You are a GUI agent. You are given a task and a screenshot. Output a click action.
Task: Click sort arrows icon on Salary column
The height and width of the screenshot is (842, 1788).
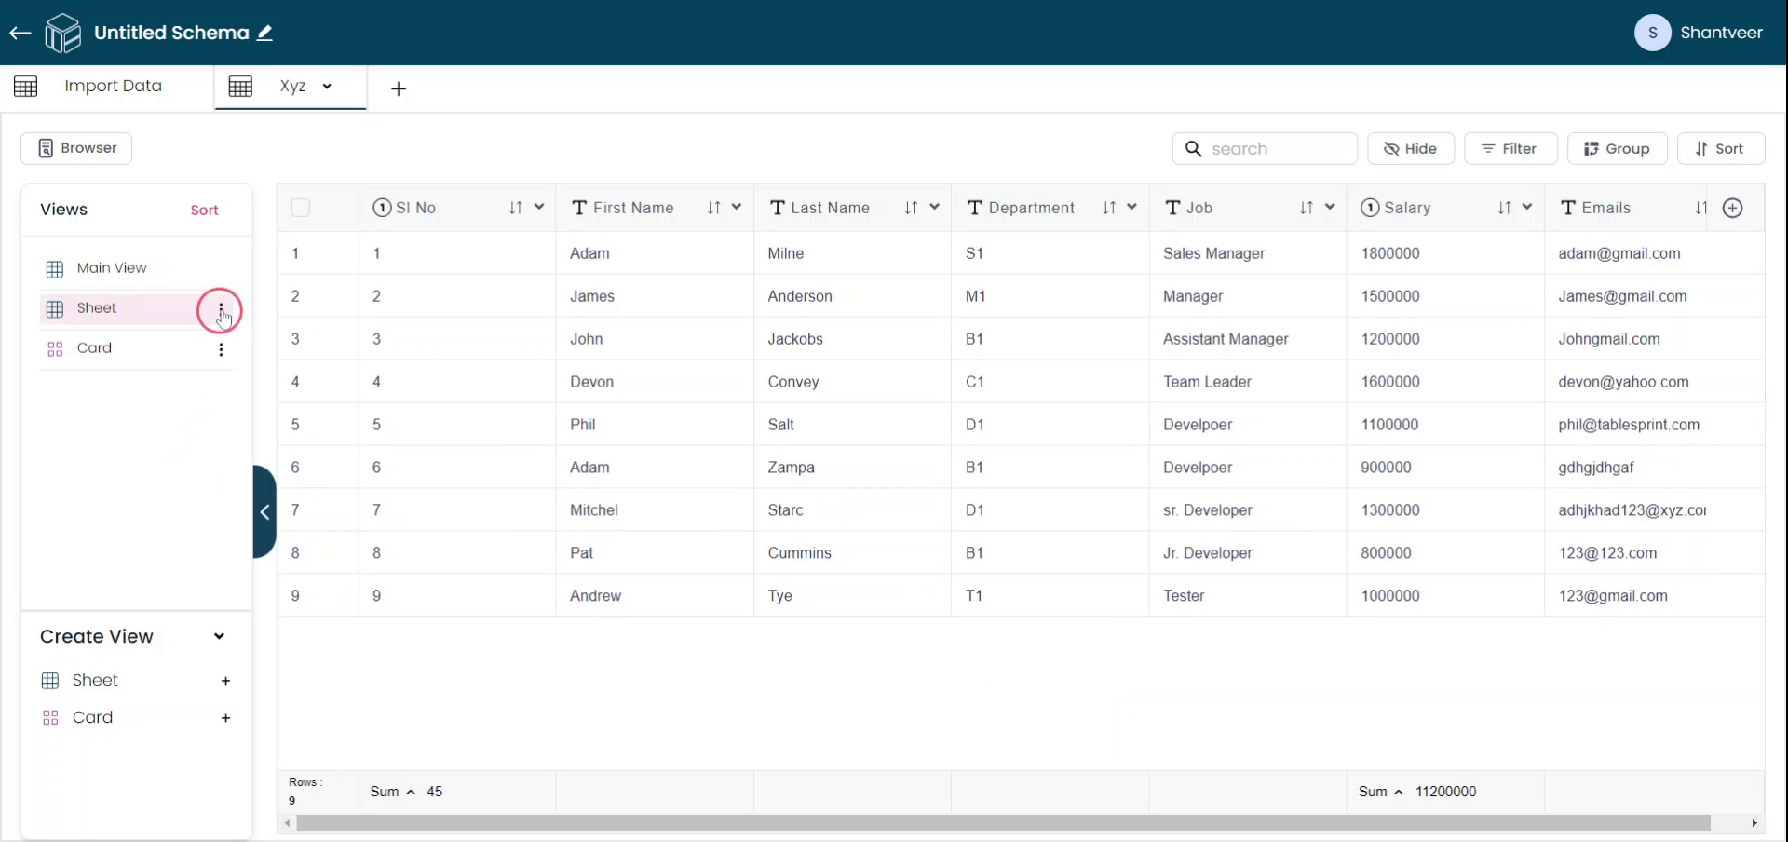(x=1504, y=208)
